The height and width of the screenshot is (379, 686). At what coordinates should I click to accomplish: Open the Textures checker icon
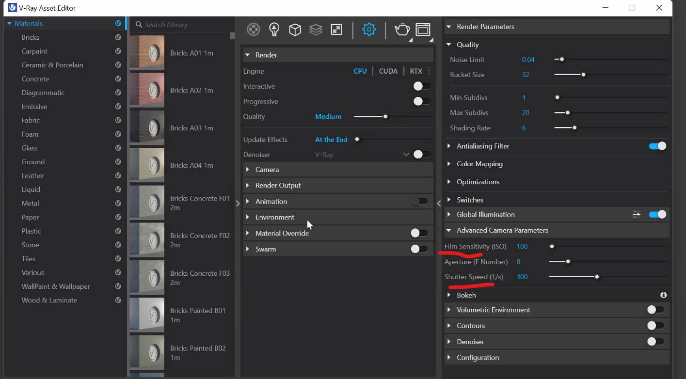(336, 30)
